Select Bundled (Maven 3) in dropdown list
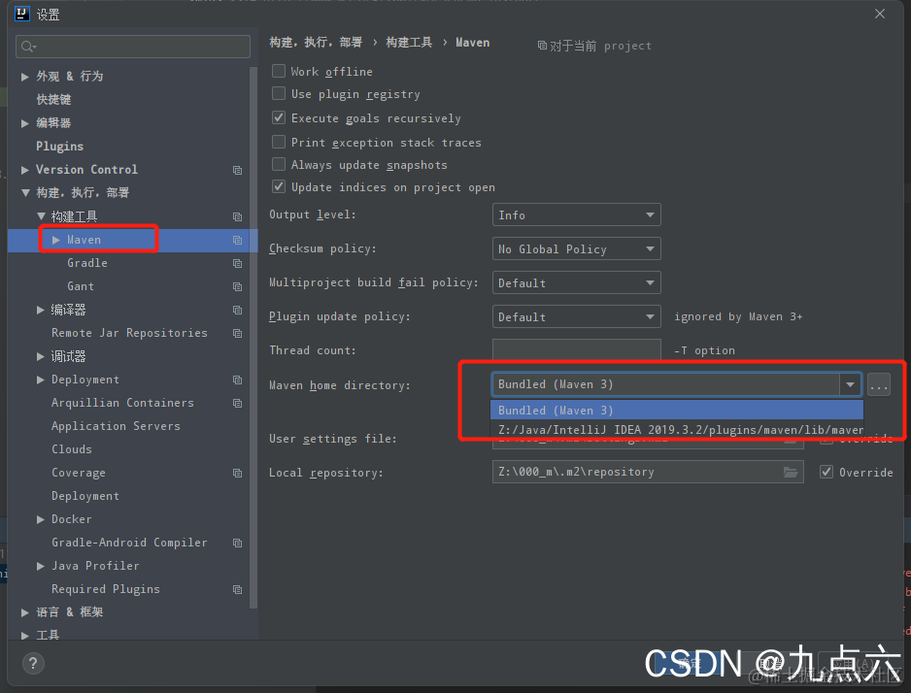 click(677, 410)
